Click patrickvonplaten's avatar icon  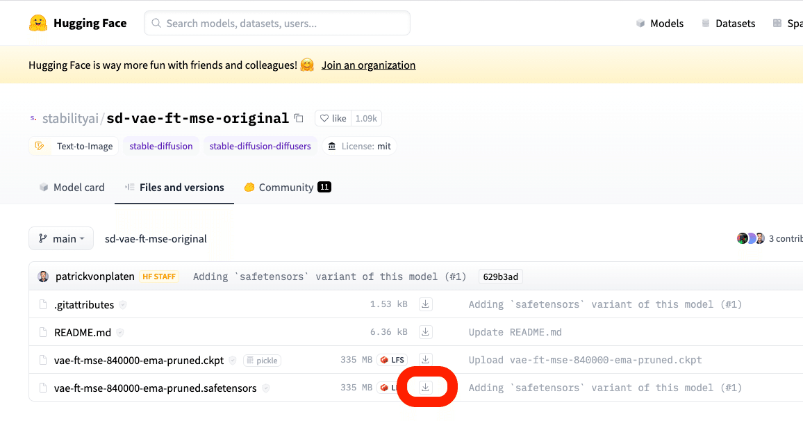click(44, 276)
